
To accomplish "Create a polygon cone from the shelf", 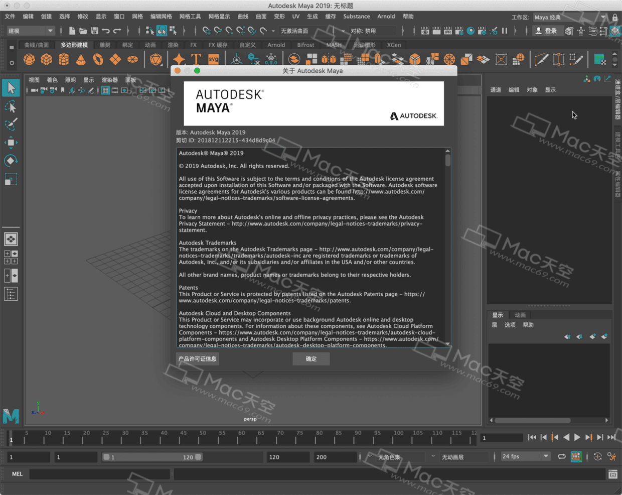I will (81, 60).
